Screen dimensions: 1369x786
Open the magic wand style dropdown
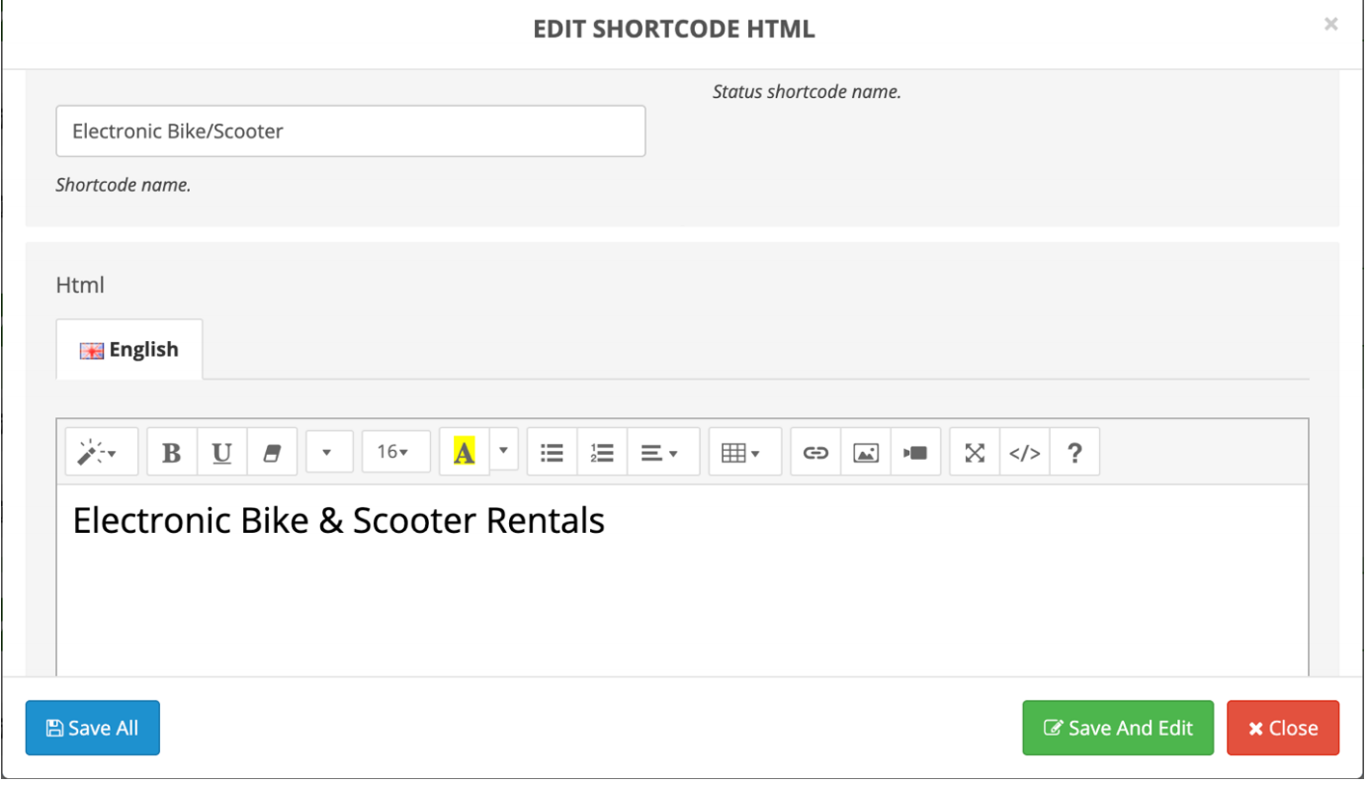pyautogui.click(x=101, y=453)
